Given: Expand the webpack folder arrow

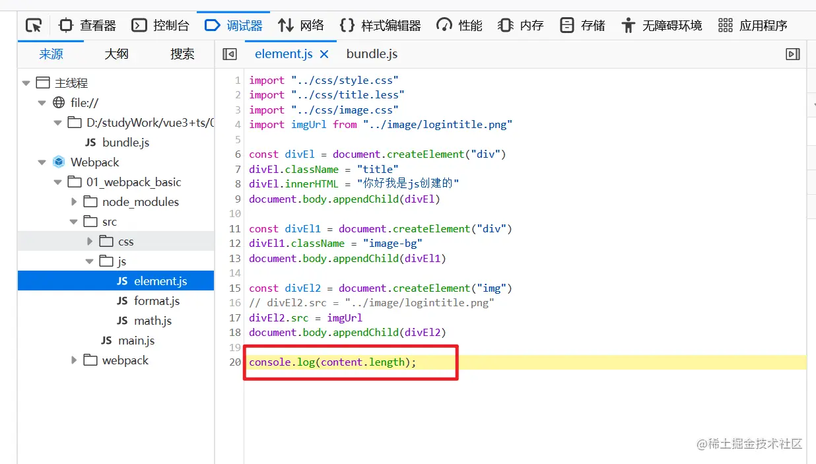Looking at the screenshot, I should tap(74, 360).
